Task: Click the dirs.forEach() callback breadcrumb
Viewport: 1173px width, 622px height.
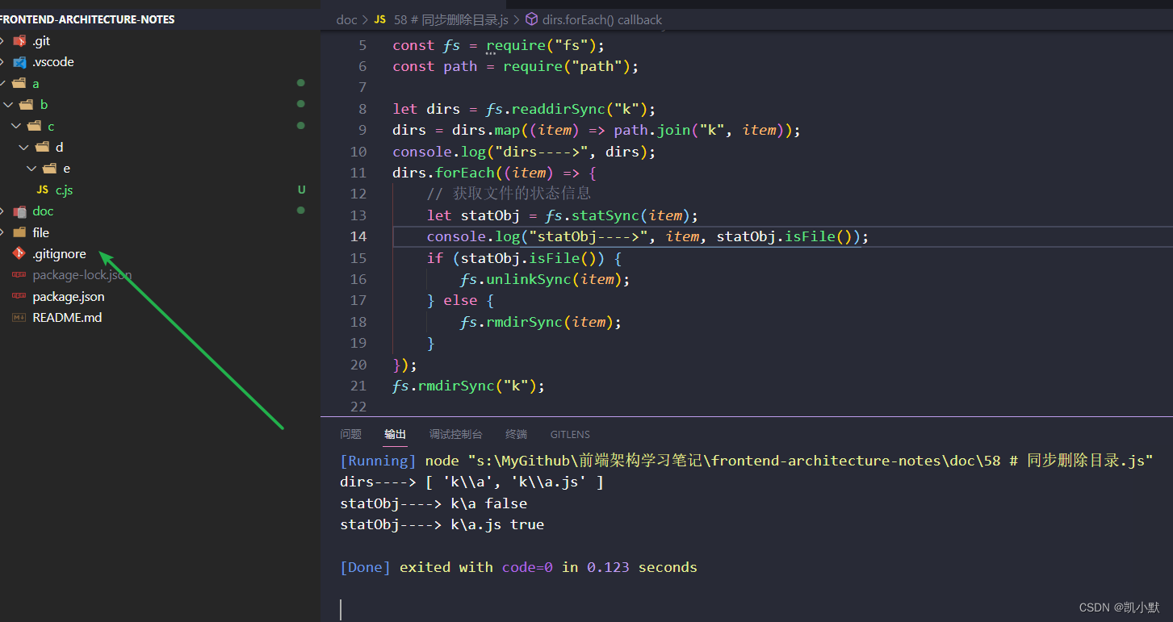Action: click(x=602, y=19)
